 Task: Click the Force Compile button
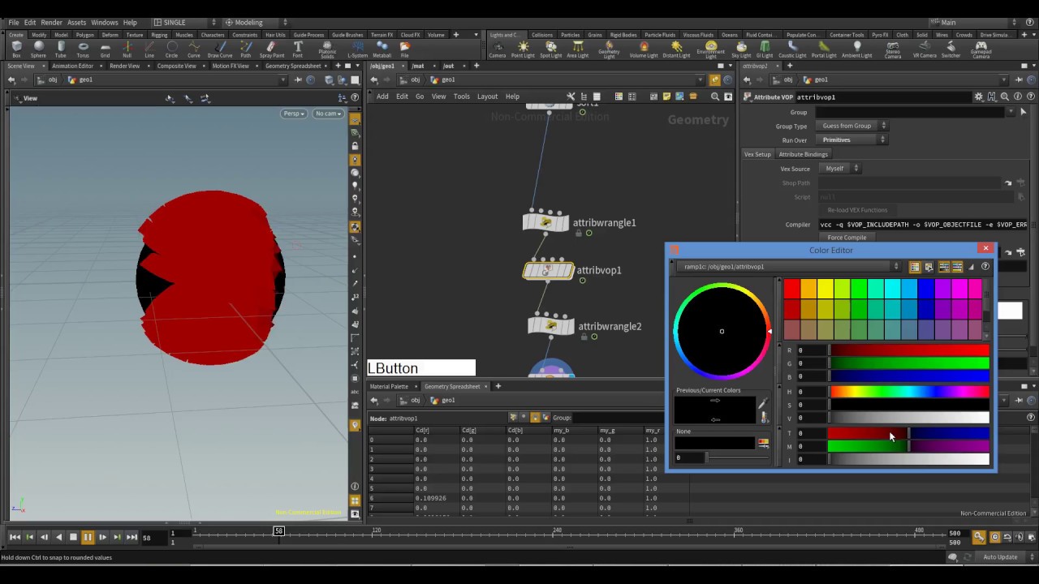847,238
